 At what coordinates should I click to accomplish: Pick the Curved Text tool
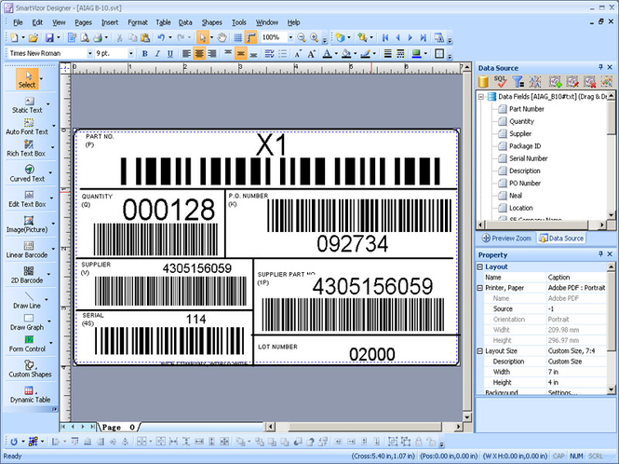[x=27, y=173]
